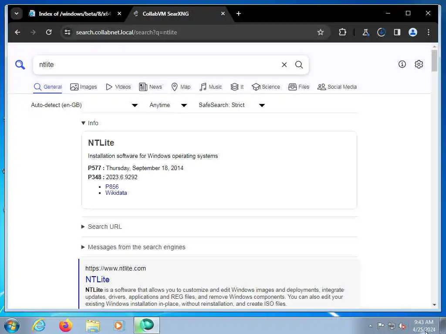Submit search with magnifier button
The height and width of the screenshot is (334, 446).
[x=299, y=65]
